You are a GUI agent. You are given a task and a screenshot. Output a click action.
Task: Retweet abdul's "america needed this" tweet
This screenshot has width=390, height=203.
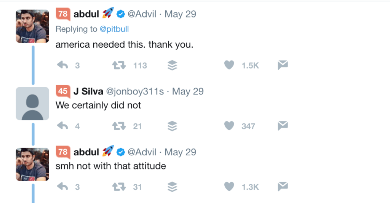point(119,66)
